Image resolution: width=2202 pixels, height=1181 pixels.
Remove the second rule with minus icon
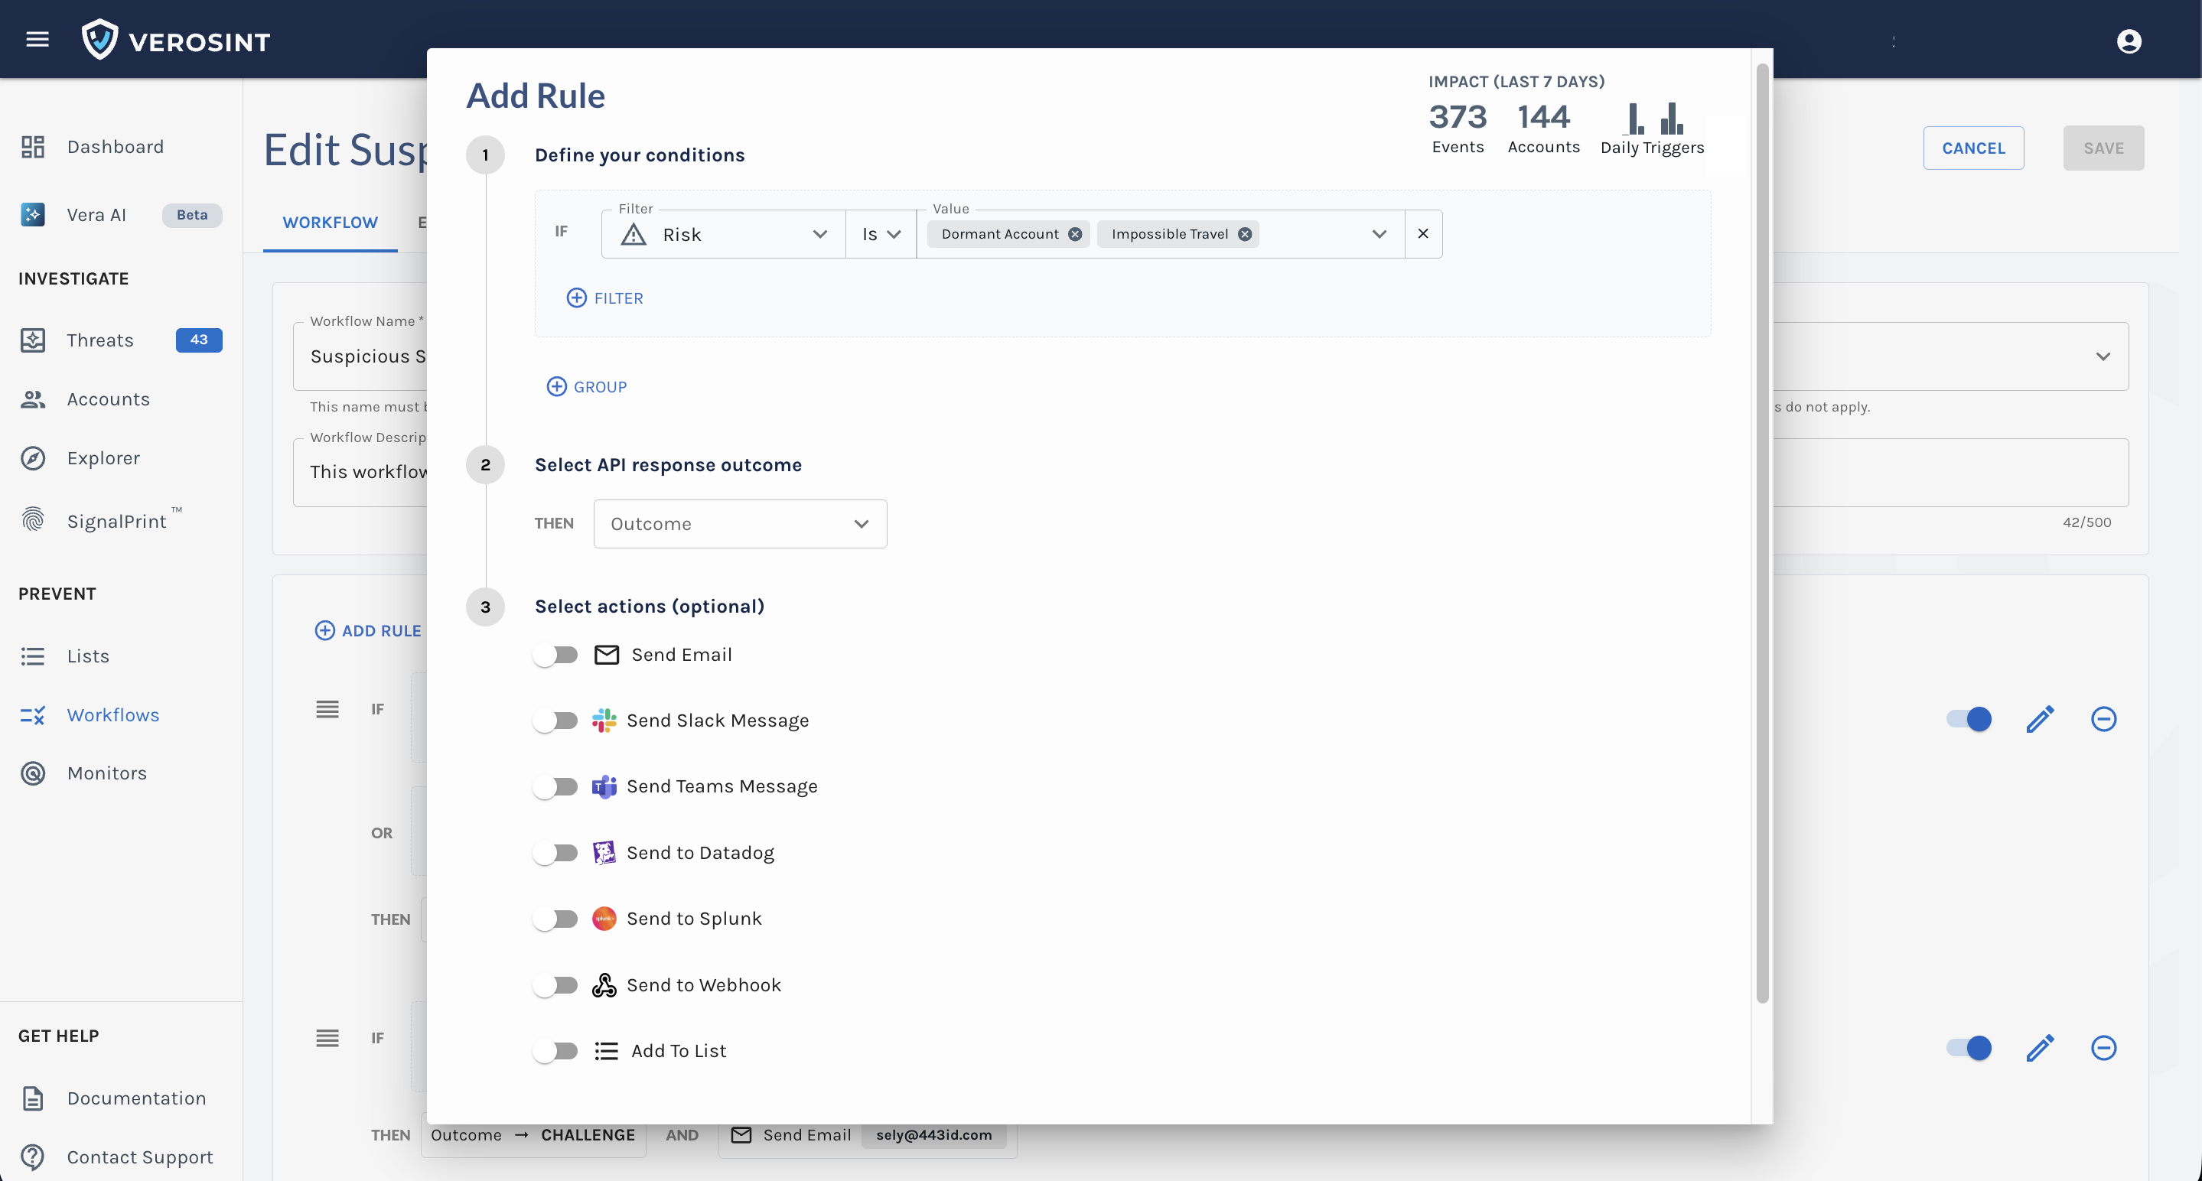coord(2103,1048)
